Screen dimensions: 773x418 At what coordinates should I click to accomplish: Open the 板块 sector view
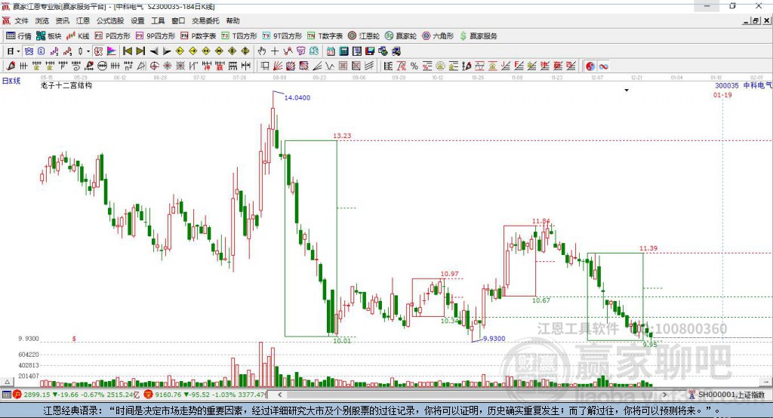tap(49, 35)
